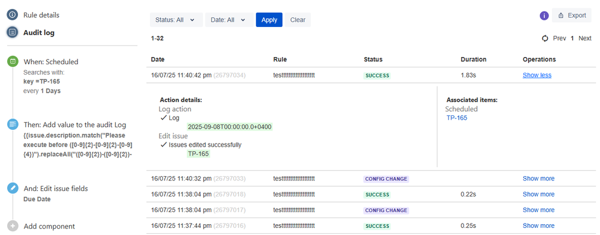Select the When: Scheduled component
600x235 pixels.
(51, 62)
